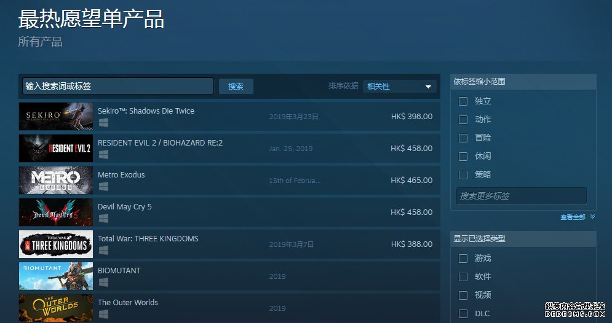Open the Biomutant thumbnail image
This screenshot has height=323, width=612.
56,276
